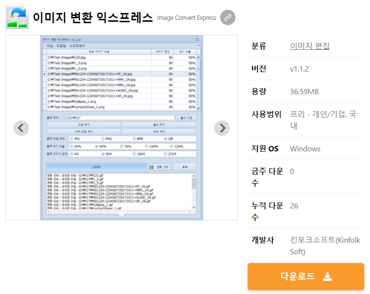Click the supported OS value Windows
370x294 pixels.
pyautogui.click(x=305, y=148)
